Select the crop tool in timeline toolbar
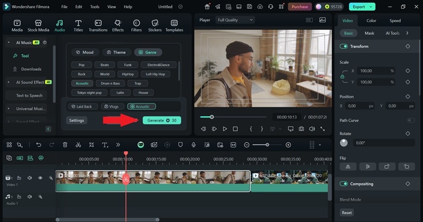423x222 pixels. coord(91,145)
